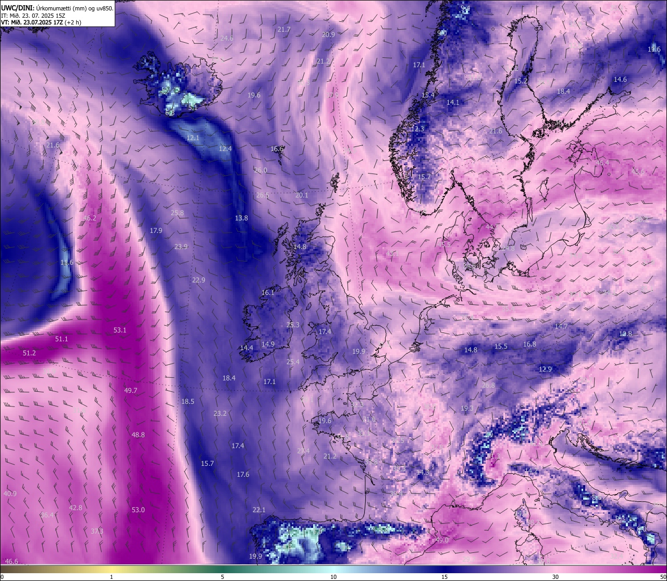Click the 22.1 value label

[259, 510]
